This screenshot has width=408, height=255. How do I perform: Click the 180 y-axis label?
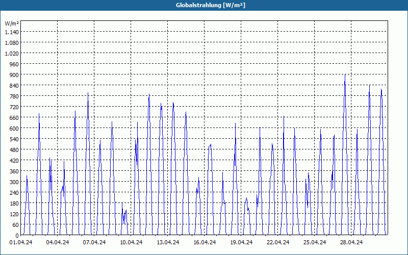pos(14,203)
